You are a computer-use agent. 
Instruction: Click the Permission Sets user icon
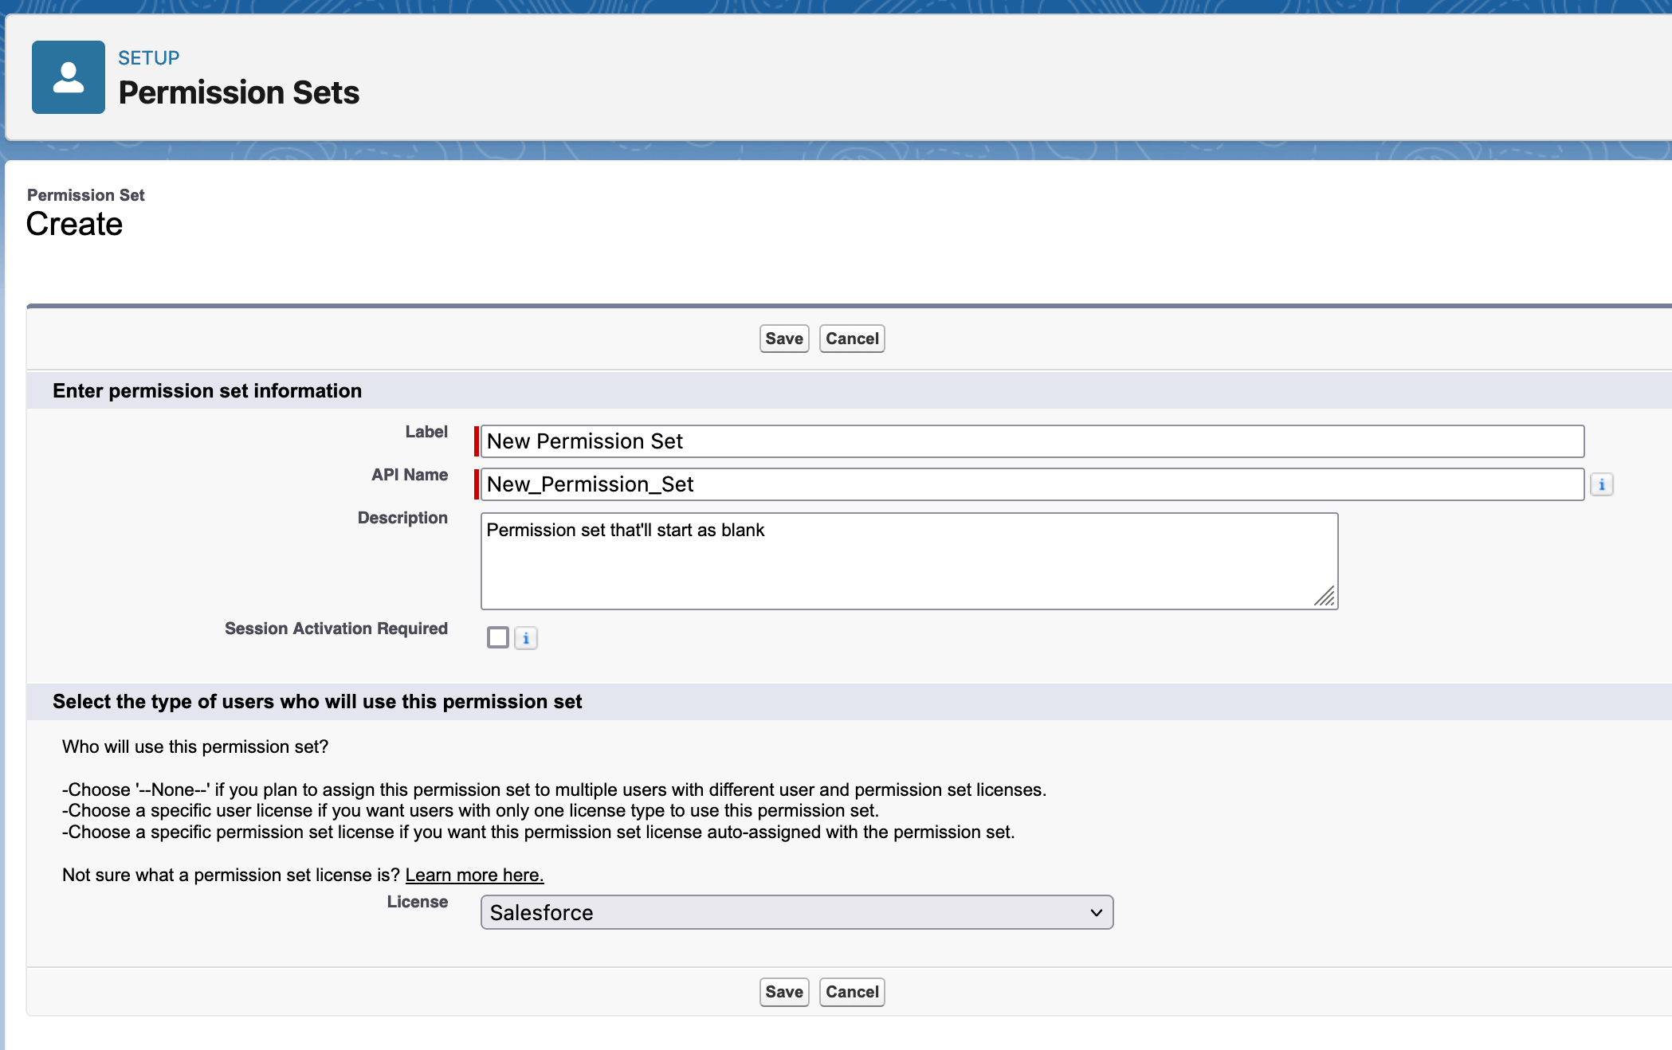(69, 77)
